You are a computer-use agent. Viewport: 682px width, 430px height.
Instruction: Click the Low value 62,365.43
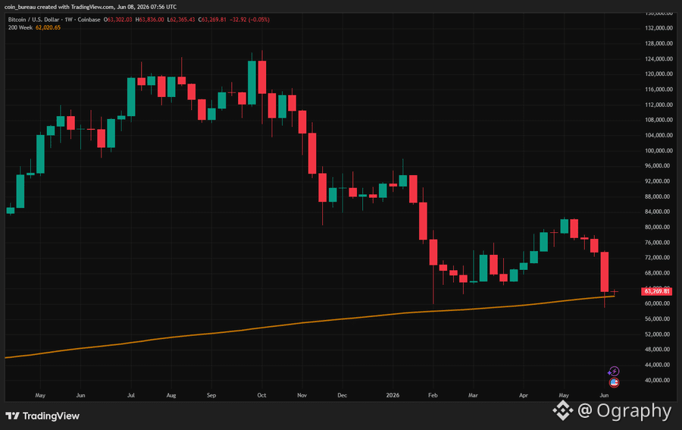[x=181, y=20]
